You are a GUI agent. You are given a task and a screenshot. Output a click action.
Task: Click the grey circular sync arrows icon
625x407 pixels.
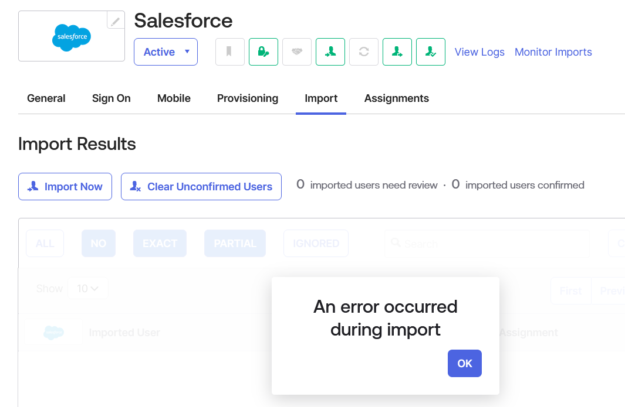click(x=363, y=52)
